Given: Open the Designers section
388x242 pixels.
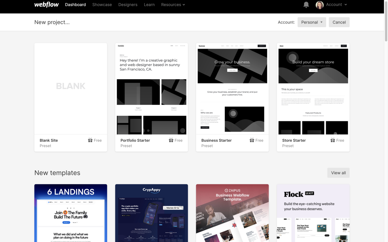Looking at the screenshot, I should pyautogui.click(x=128, y=5).
